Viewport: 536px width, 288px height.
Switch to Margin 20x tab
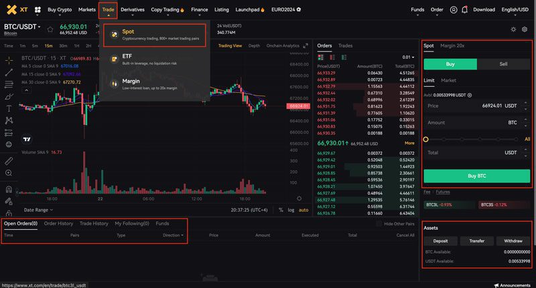452,45
